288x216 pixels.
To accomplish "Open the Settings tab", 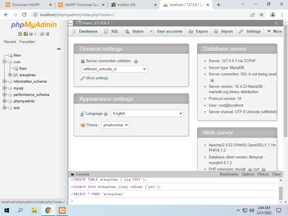I will [x=250, y=31].
